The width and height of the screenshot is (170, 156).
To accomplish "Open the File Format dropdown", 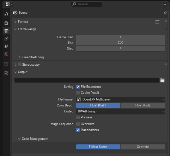I will coord(121,99).
